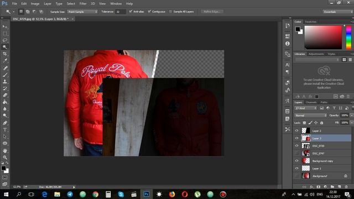Select the Magic Wand tool
This screenshot has height=199, width=354.
(5, 47)
